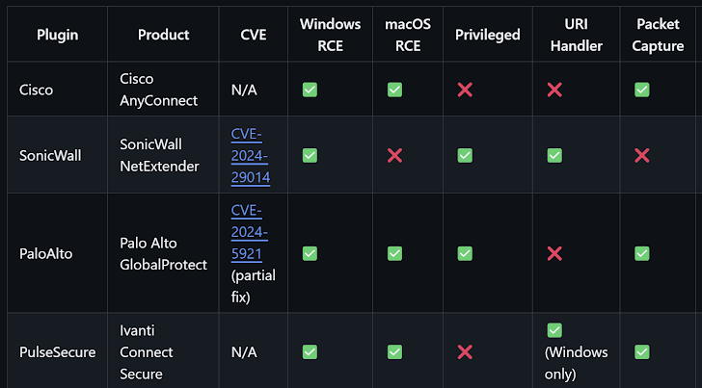Select the SonicWall plugin cell
The height and width of the screenshot is (388, 702).
[x=52, y=155]
